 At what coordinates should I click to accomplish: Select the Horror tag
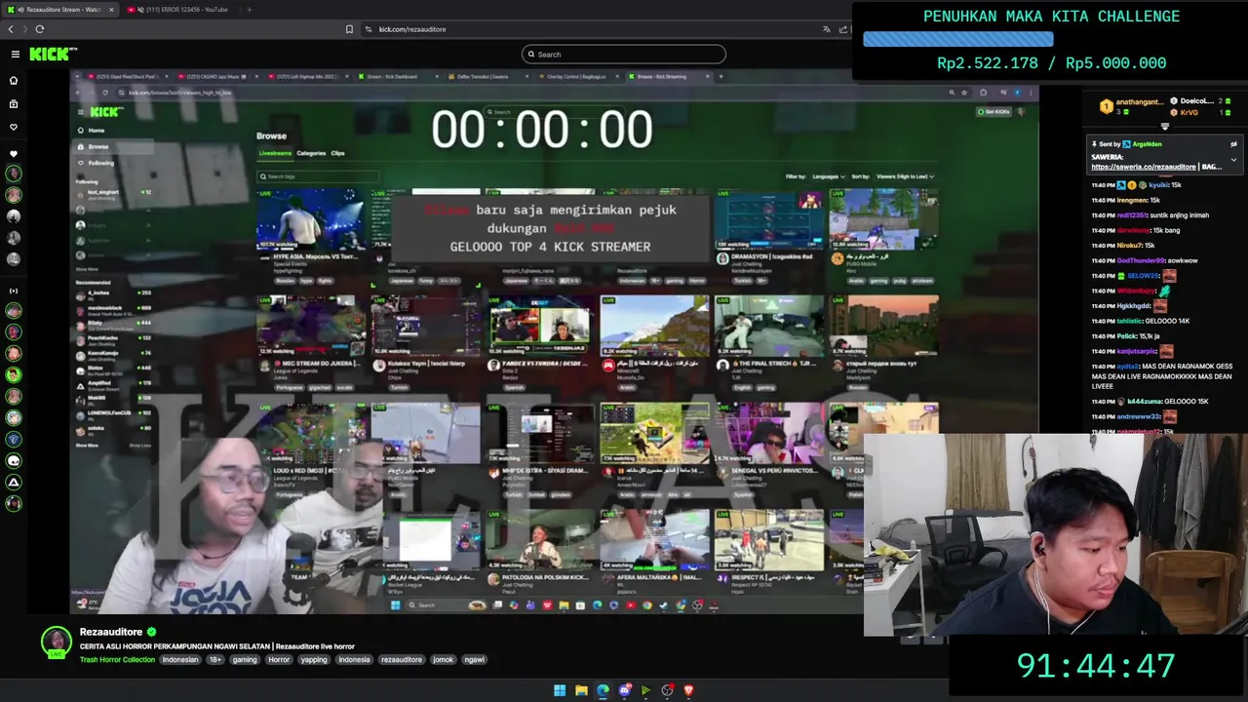pos(279,659)
